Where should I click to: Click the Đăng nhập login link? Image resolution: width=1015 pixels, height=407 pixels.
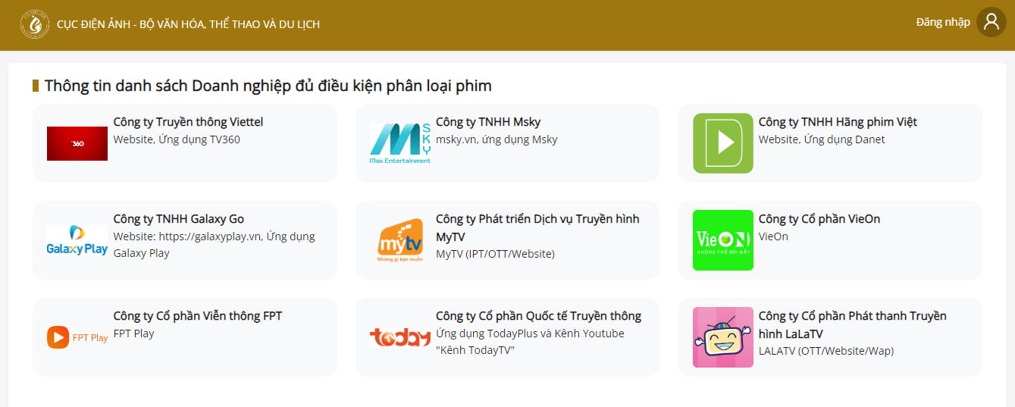pyautogui.click(x=942, y=22)
